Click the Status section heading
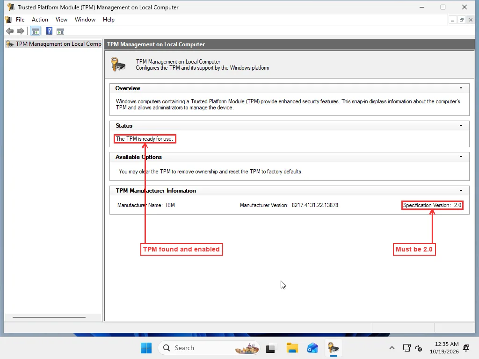This screenshot has height=359, width=479. pos(124,125)
